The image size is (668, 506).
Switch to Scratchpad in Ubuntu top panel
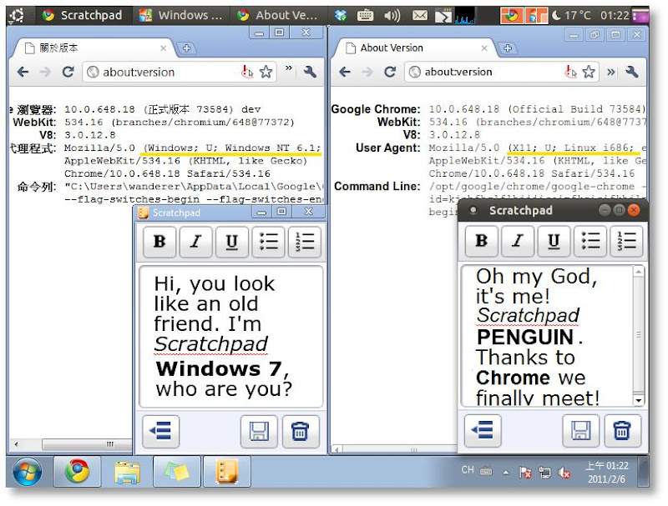(83, 15)
